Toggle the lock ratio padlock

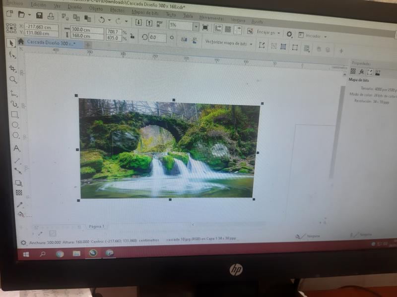(132, 35)
